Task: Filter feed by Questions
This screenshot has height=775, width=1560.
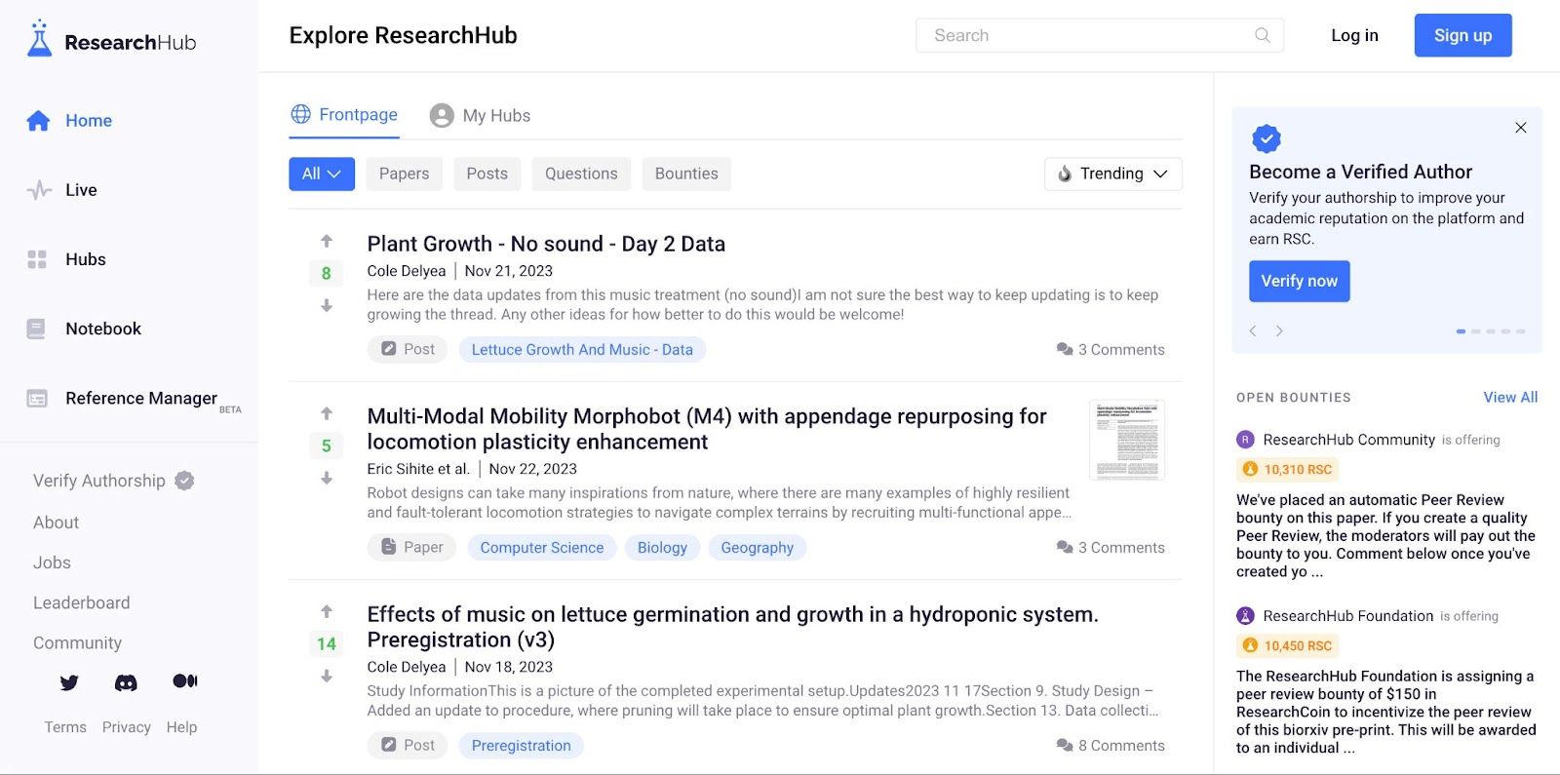Action: pyautogui.click(x=581, y=174)
